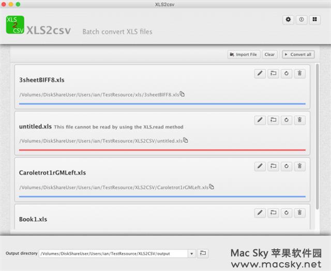Edit Book1.xls with pencil icon
The image size is (331, 271).
(x=260, y=213)
